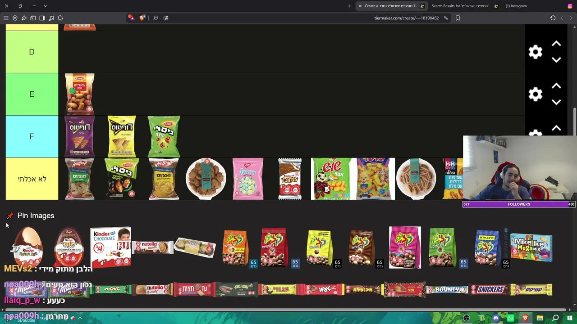The image size is (577, 324).
Task: Select the green Bissli pizza bag in F tier
Action: point(164,136)
